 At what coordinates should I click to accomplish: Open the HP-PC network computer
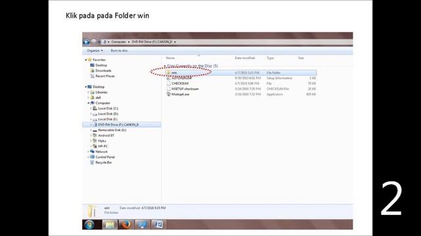tap(103, 146)
